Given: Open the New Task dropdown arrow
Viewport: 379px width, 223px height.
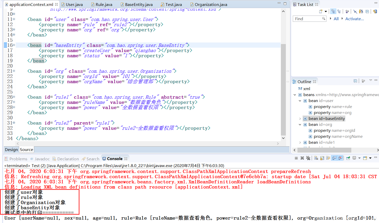Looking at the screenshot, I should pyautogui.click(x=326, y=11).
